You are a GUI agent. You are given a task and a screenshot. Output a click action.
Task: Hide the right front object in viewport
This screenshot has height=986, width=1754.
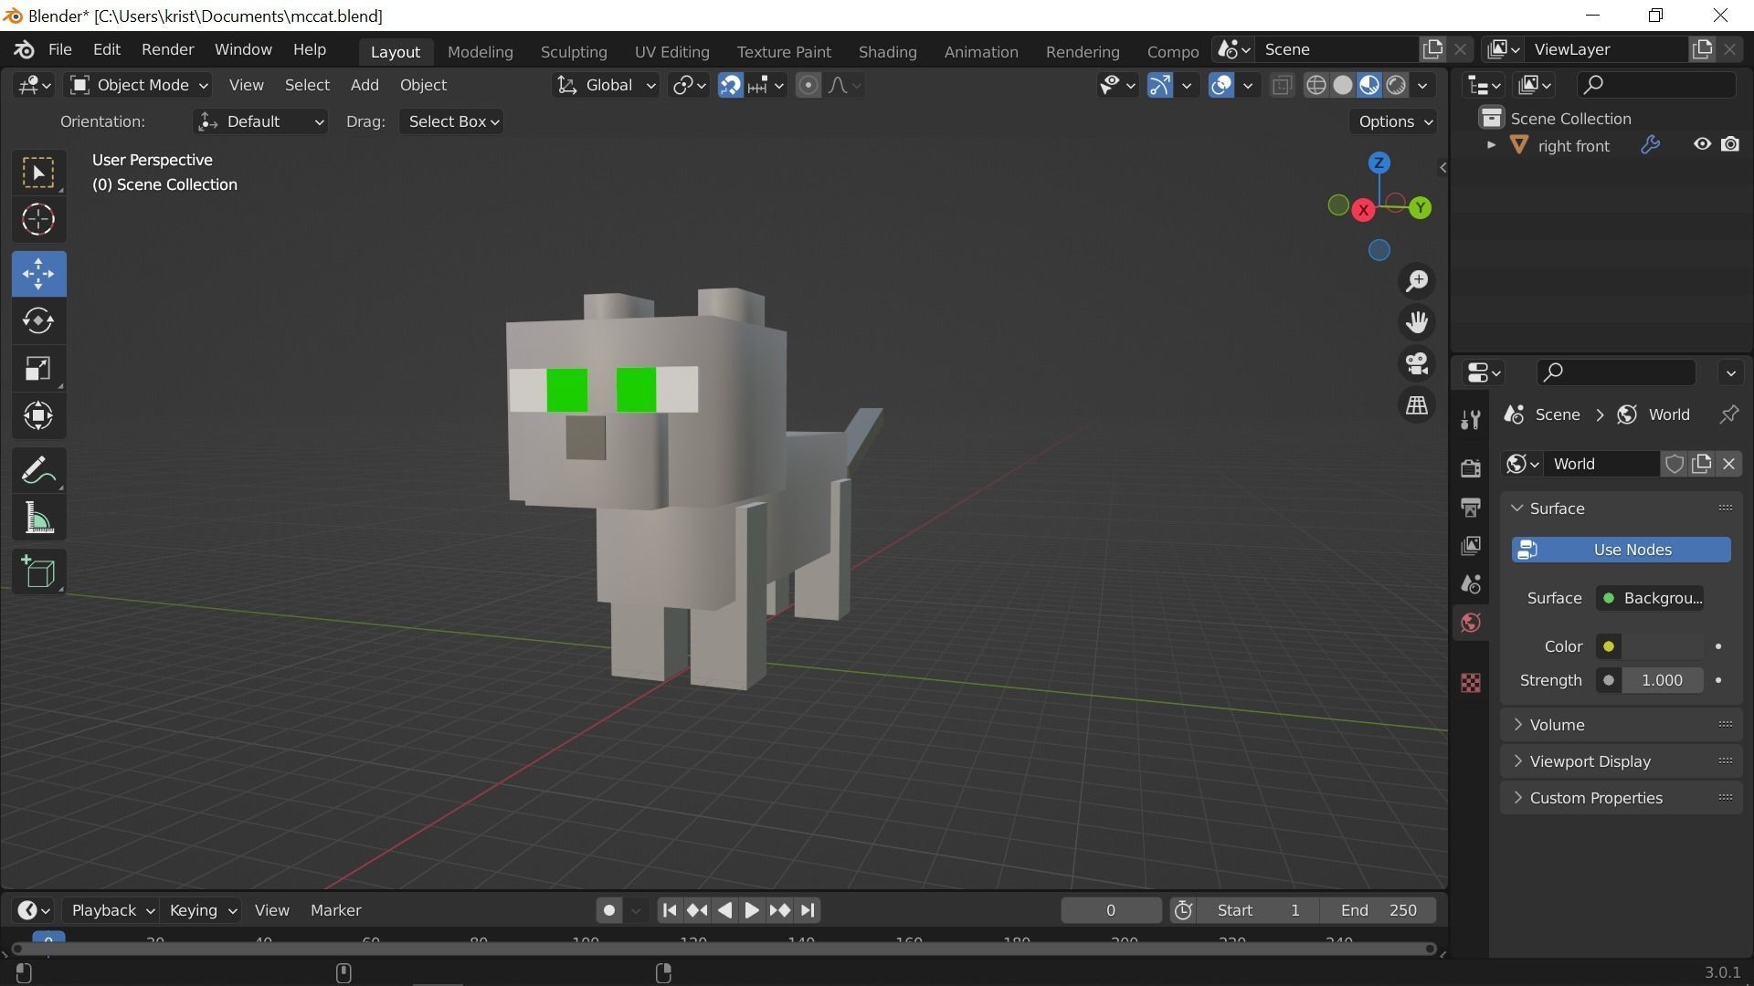tap(1701, 145)
